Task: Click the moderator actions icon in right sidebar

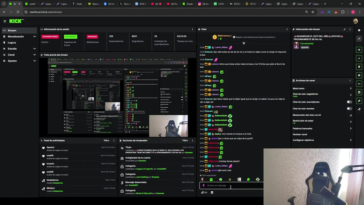Action: click(359, 92)
